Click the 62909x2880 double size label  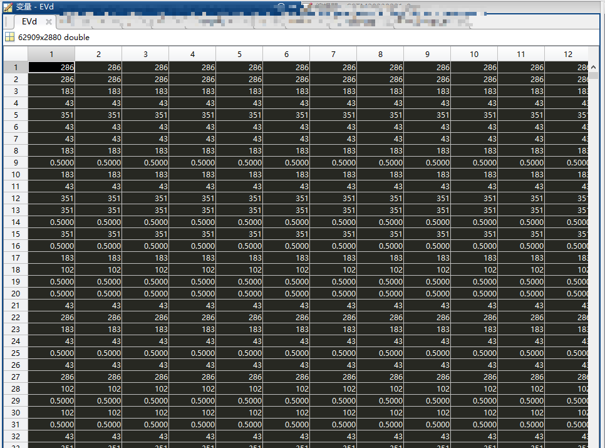point(54,38)
